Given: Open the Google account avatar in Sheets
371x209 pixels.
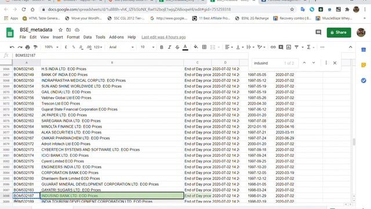Looking at the screenshot, I should pyautogui.click(x=361, y=33).
